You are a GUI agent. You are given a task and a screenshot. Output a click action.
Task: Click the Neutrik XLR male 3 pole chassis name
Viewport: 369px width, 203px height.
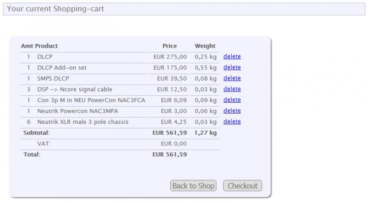pos(83,122)
